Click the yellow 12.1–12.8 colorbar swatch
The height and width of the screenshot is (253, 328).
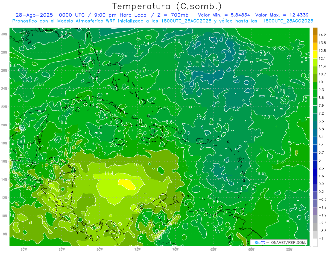coord(315,55)
